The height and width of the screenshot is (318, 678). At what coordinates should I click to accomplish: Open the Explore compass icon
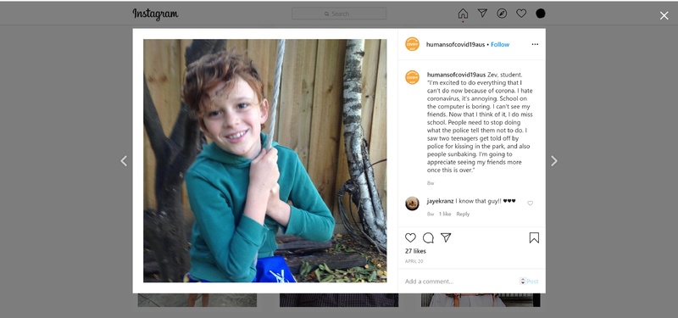pyautogui.click(x=502, y=14)
